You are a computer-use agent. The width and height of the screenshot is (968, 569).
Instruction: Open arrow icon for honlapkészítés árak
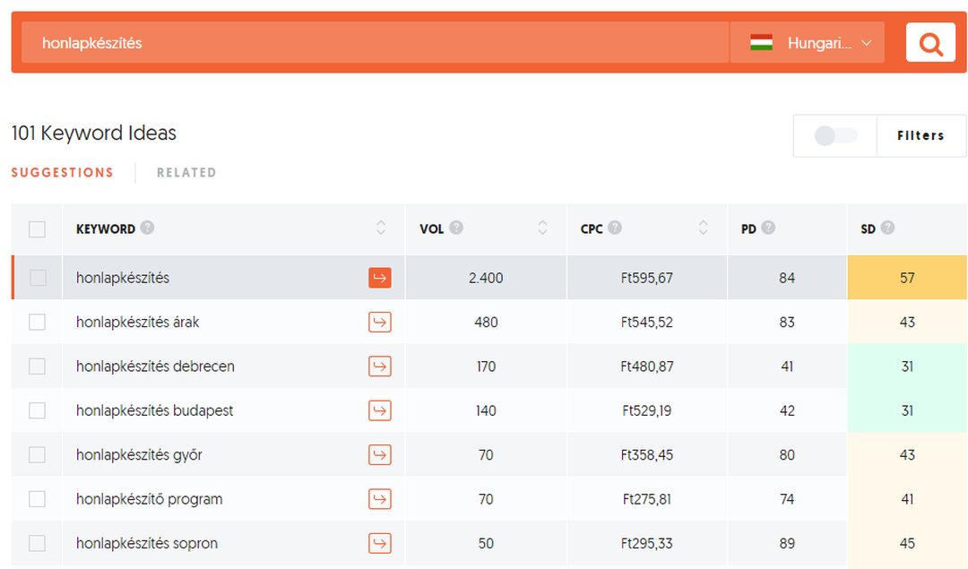tap(380, 323)
